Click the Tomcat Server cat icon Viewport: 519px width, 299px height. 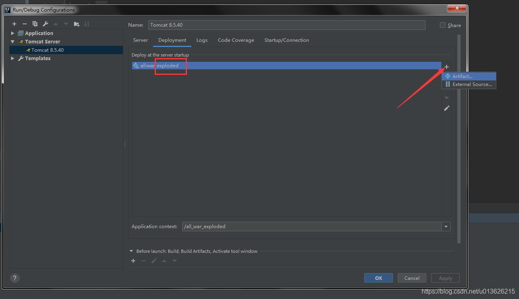[21, 41]
